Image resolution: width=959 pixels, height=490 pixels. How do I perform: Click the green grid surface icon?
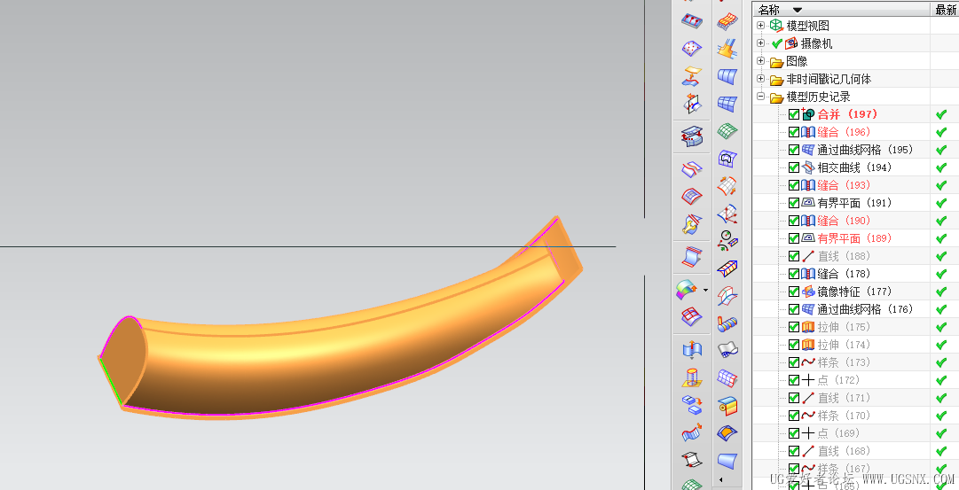pyautogui.click(x=727, y=131)
